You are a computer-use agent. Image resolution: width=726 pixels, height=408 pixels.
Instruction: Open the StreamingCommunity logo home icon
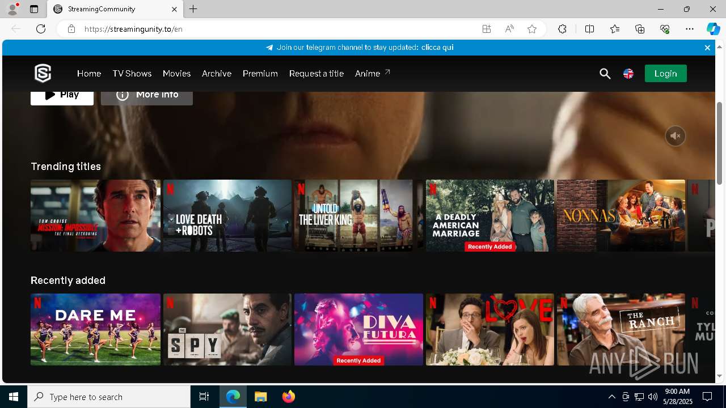[x=43, y=73]
